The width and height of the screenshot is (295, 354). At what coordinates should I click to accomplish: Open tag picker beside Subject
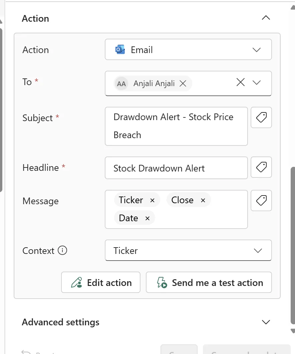tap(261, 117)
